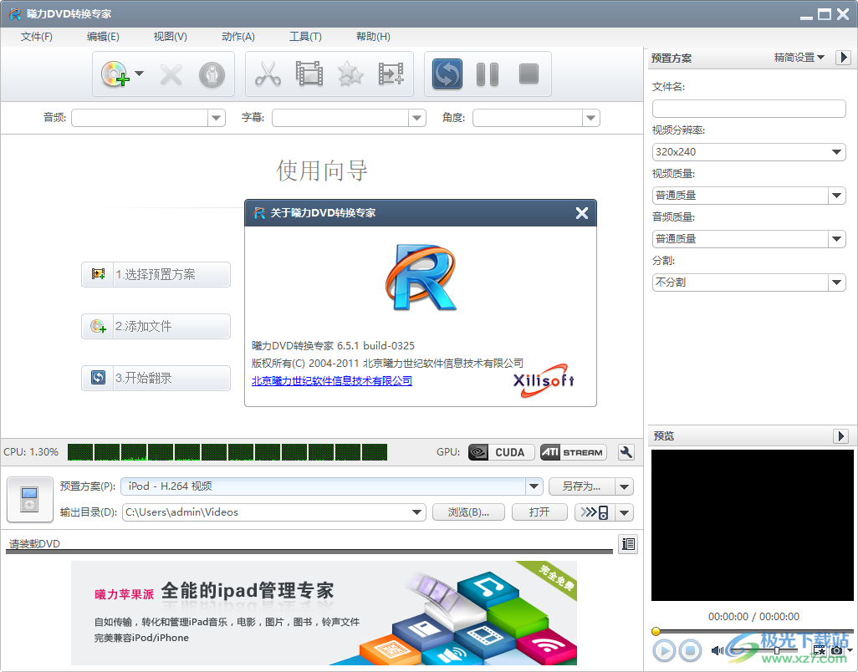The width and height of the screenshot is (858, 672).
Task: Open the 精简设置 dropdown
Action: coord(799,58)
